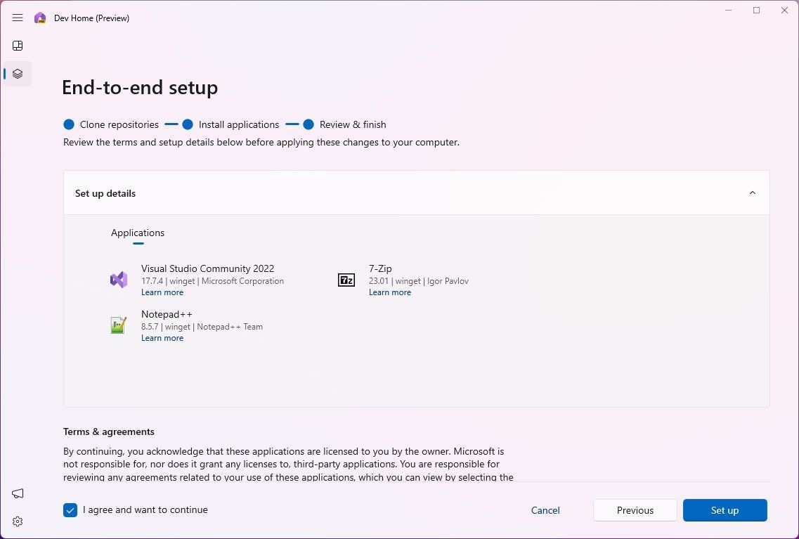The width and height of the screenshot is (799, 539).
Task: Open the feedback icon near the bottom left
Action: (18, 493)
